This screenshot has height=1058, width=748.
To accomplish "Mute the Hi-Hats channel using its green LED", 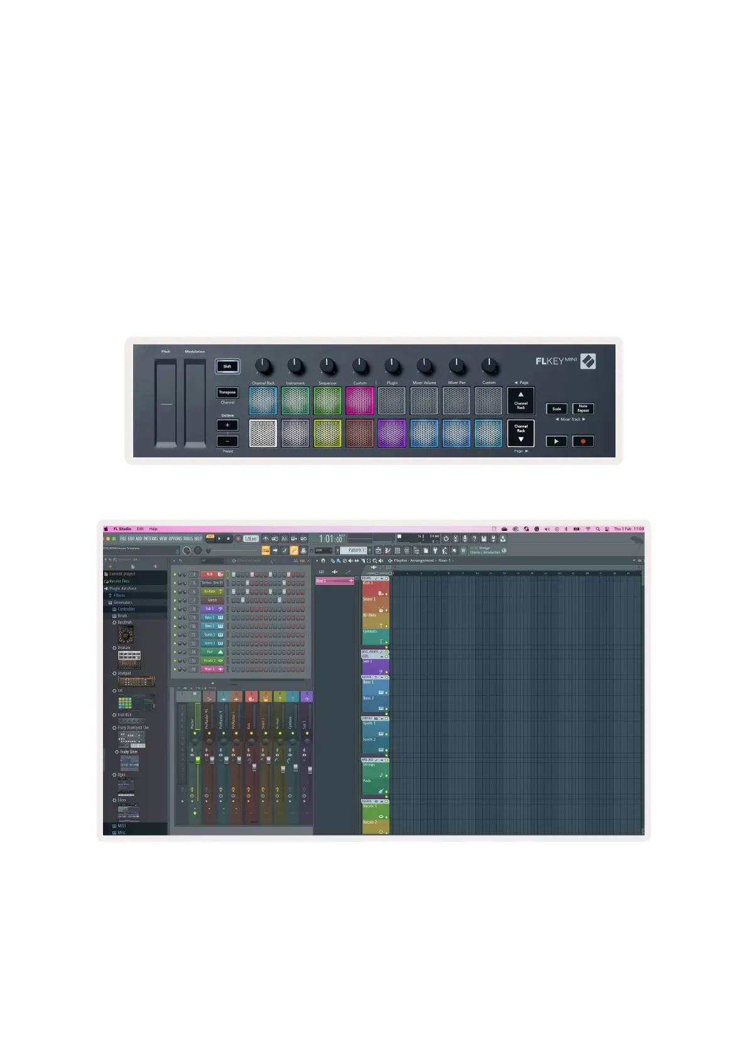I will pos(175,592).
